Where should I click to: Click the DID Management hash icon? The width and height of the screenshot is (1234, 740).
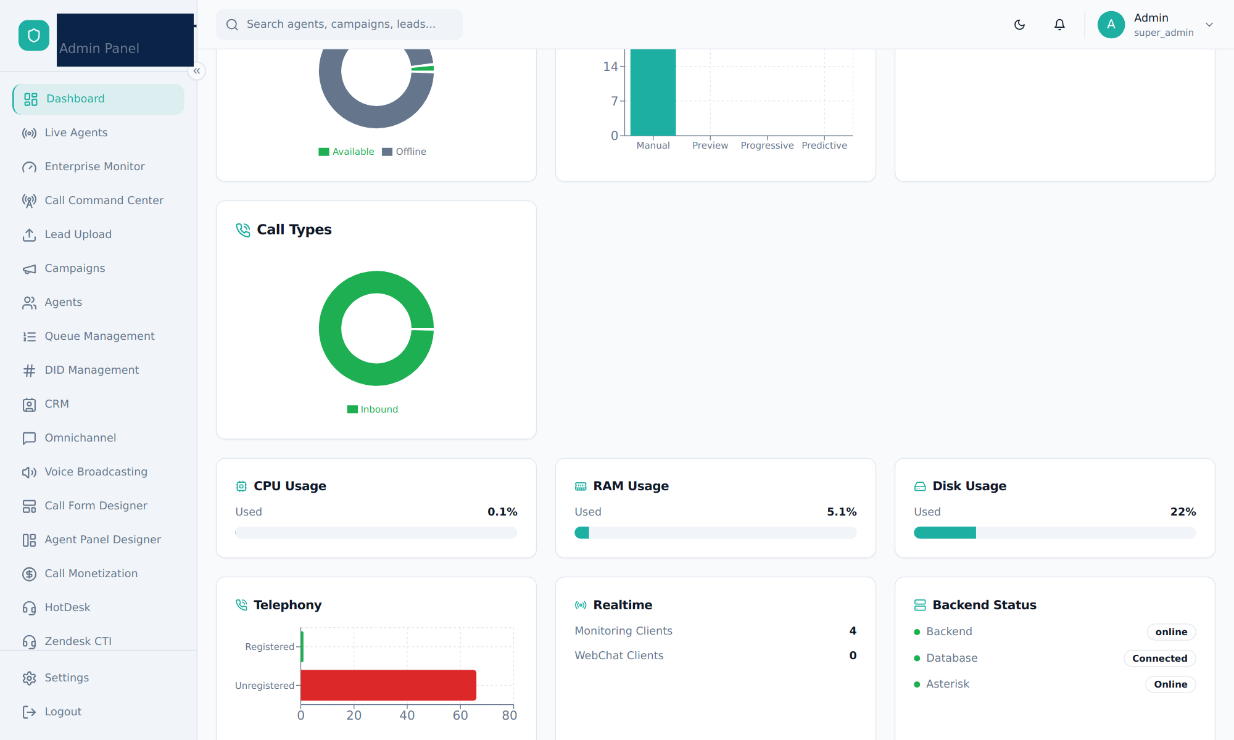point(29,371)
